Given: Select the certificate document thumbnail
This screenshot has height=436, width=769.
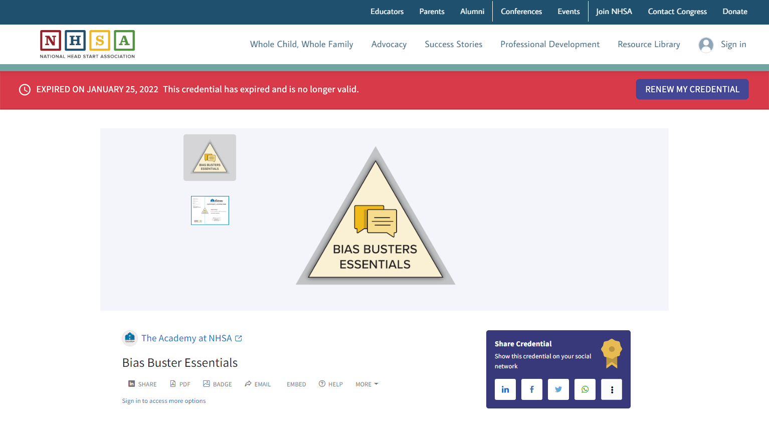Looking at the screenshot, I should 210,210.
